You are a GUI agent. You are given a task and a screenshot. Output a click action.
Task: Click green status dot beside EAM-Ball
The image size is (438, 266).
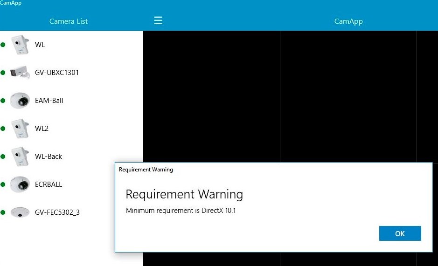(x=3, y=101)
